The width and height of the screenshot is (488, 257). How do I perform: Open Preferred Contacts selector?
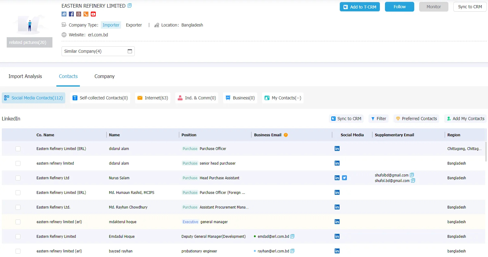(416, 119)
